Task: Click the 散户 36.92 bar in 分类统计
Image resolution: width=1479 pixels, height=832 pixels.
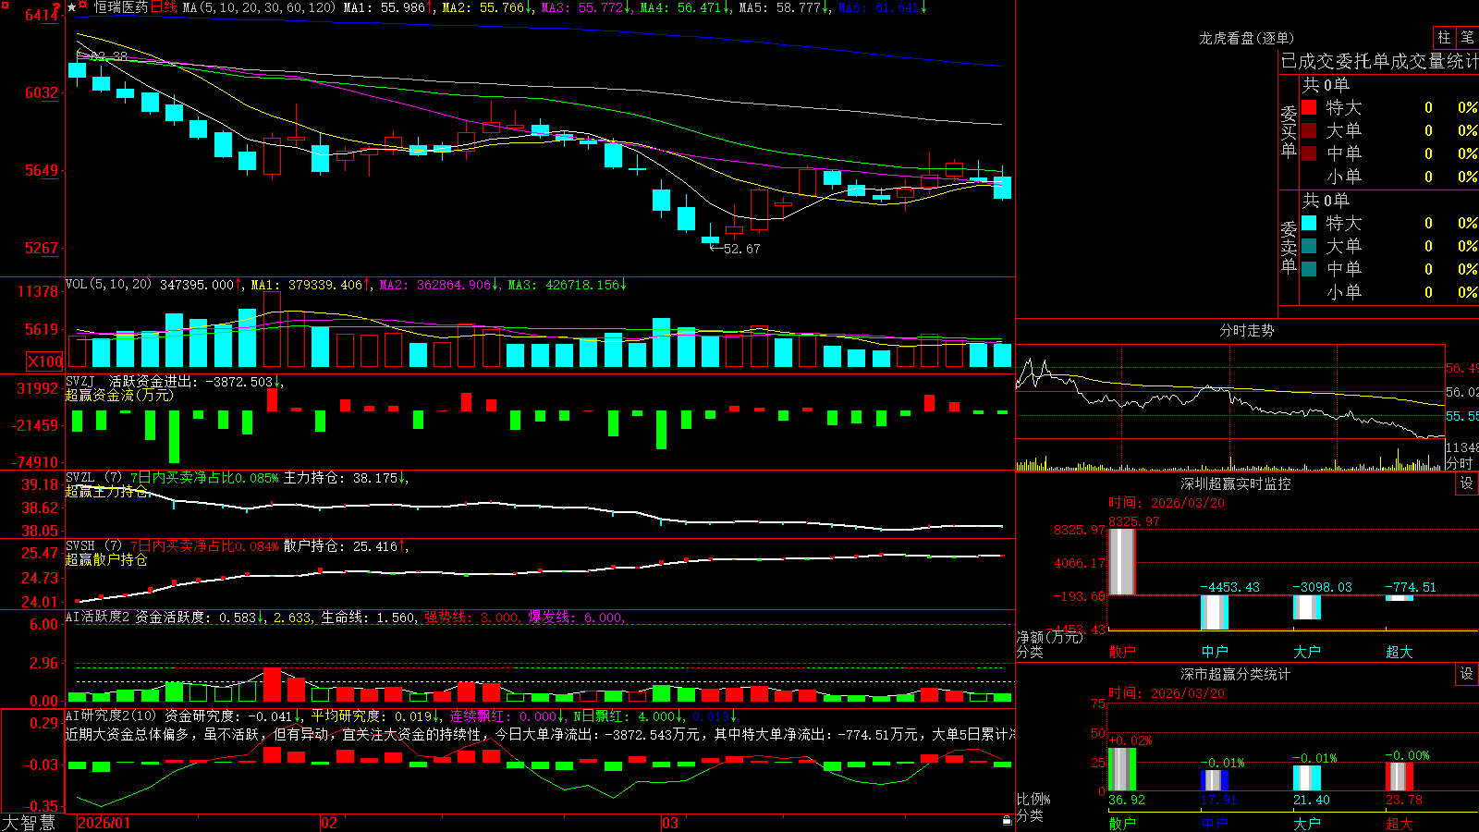Action: tap(1122, 769)
